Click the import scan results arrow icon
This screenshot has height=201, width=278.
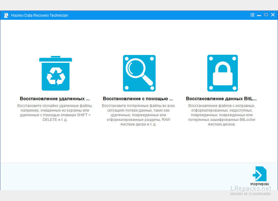(x=259, y=174)
